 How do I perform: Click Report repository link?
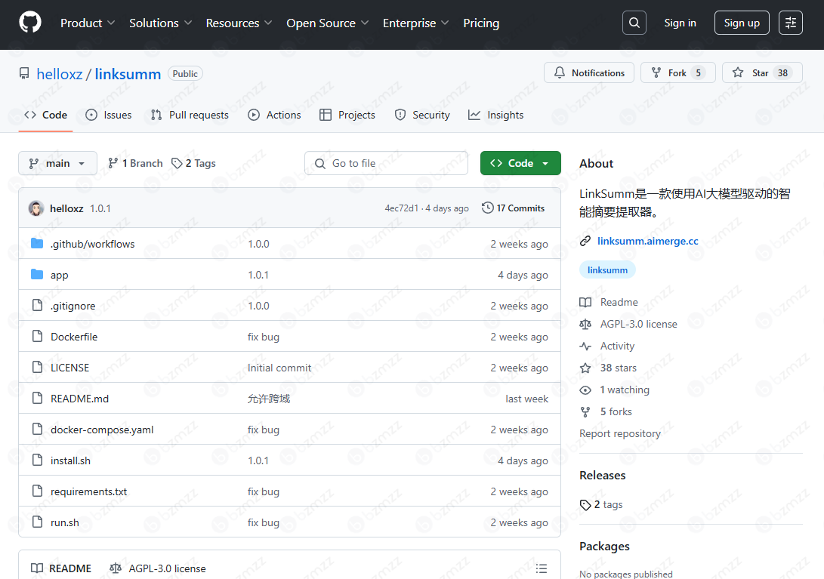pyautogui.click(x=620, y=433)
